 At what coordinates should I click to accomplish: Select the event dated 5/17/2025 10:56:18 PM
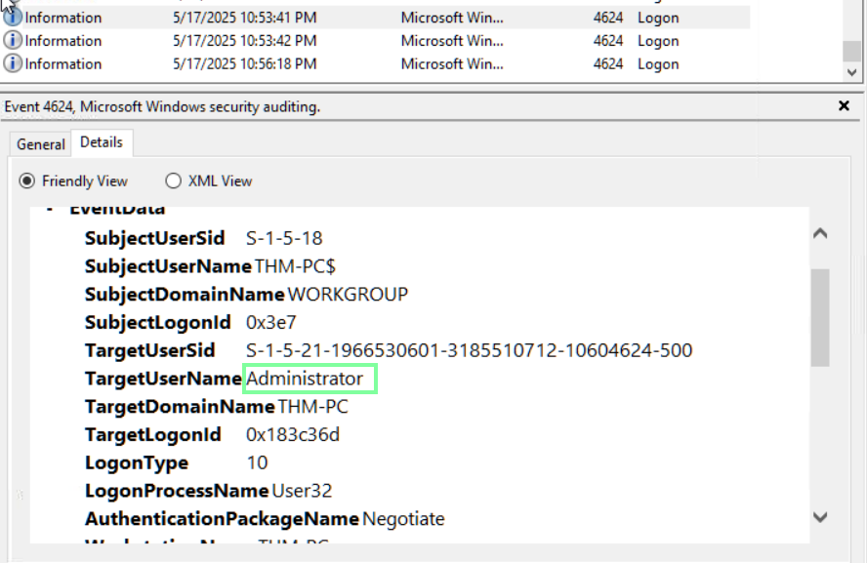pyautogui.click(x=244, y=64)
